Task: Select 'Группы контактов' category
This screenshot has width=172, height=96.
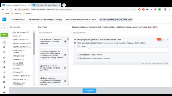Action: point(22,47)
